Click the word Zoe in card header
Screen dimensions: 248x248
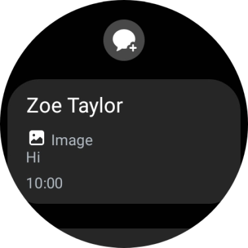coord(44,106)
